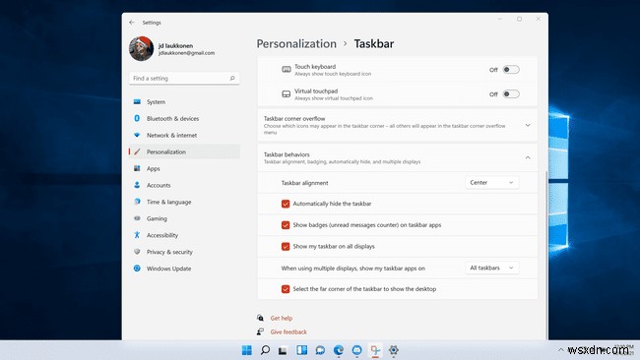
Task: Click the Accounts person icon
Action: point(137,185)
